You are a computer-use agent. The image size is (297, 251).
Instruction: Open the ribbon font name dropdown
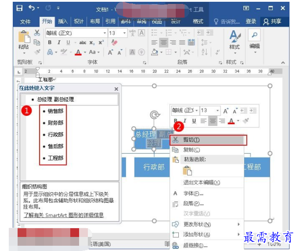pyautogui.click(x=105, y=33)
